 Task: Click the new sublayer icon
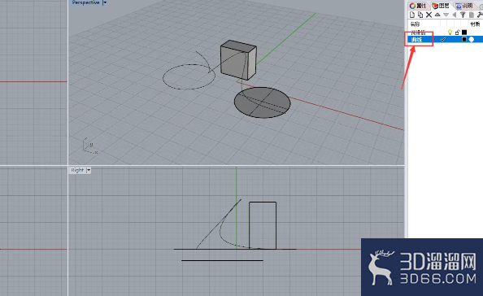click(x=420, y=15)
